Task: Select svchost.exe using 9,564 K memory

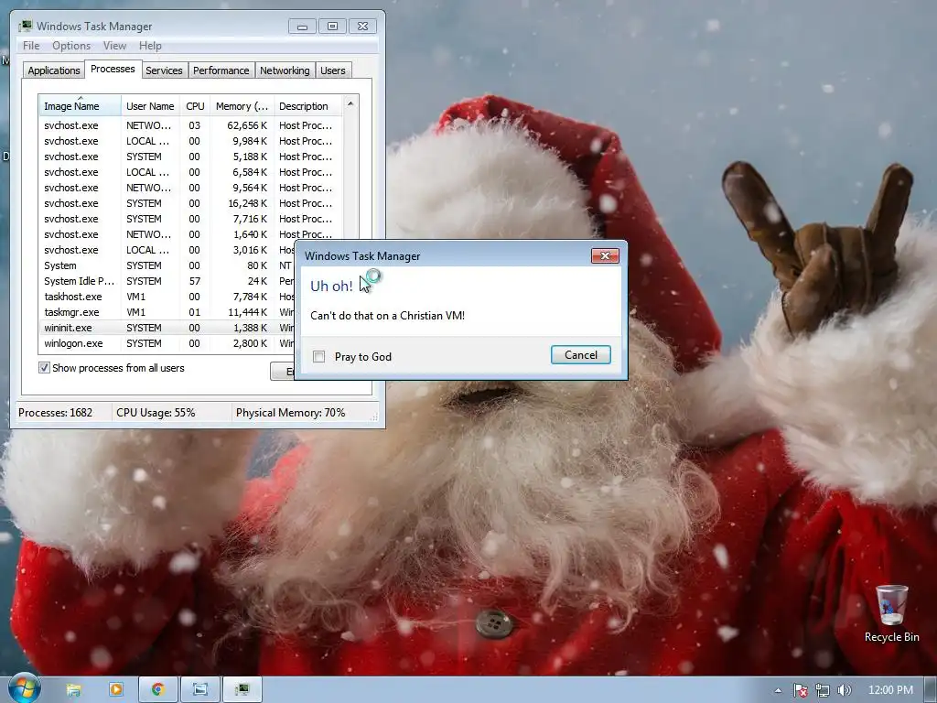Action: [x=191, y=188]
